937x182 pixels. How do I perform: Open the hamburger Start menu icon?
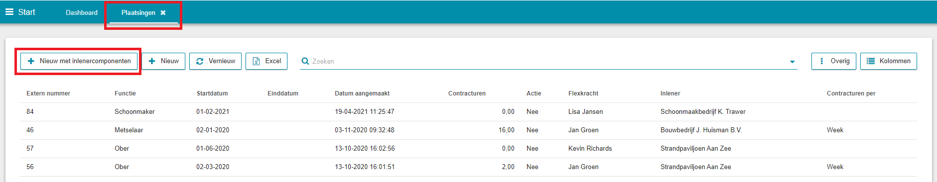(x=9, y=12)
